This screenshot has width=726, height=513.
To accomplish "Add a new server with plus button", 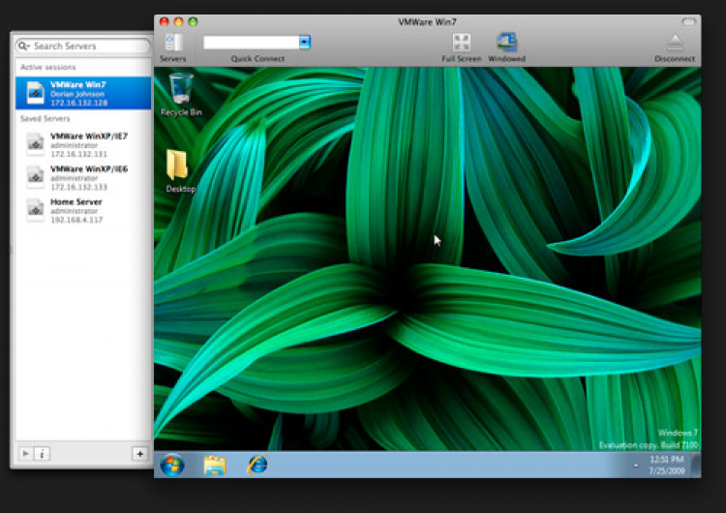I will click(x=139, y=453).
